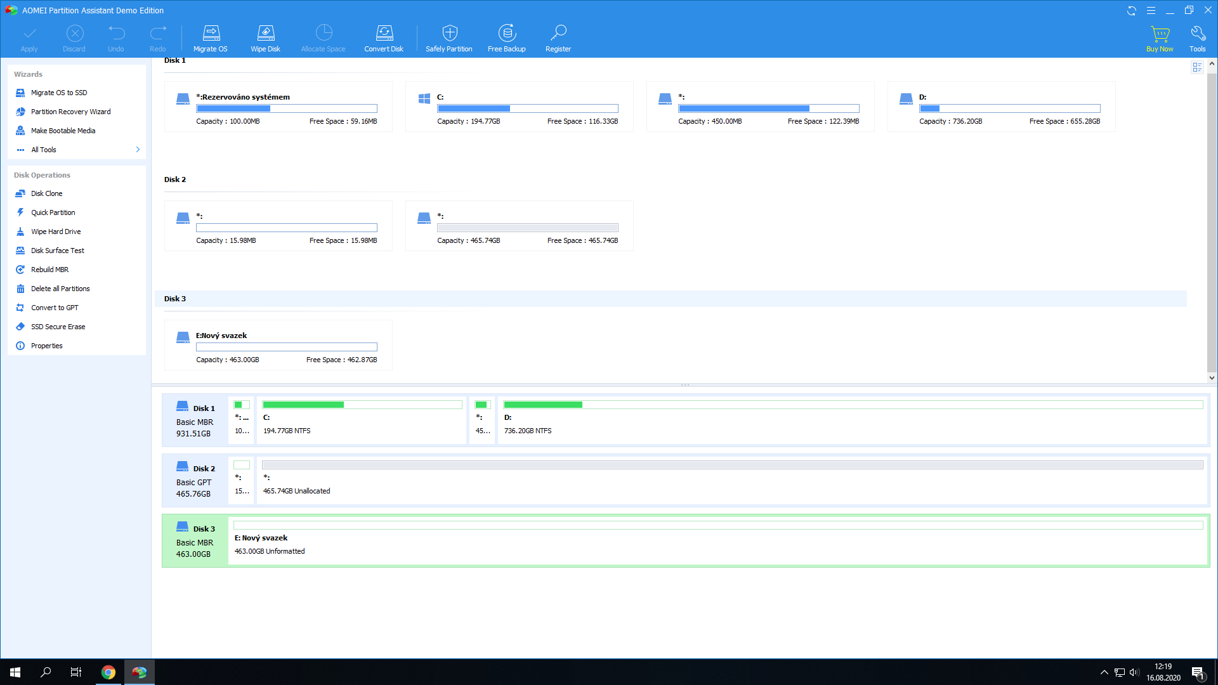Click Partition Recovery Wizard link
Image resolution: width=1218 pixels, height=685 pixels.
pos(70,112)
